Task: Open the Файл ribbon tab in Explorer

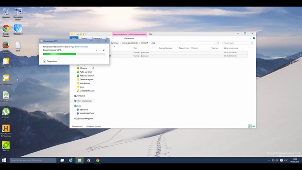Action: [74, 38]
